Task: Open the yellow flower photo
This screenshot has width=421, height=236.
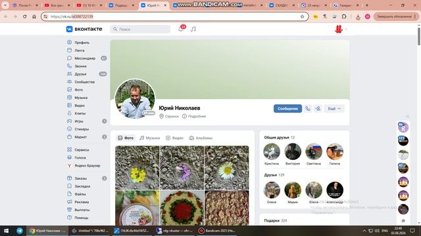Action: [137, 168]
